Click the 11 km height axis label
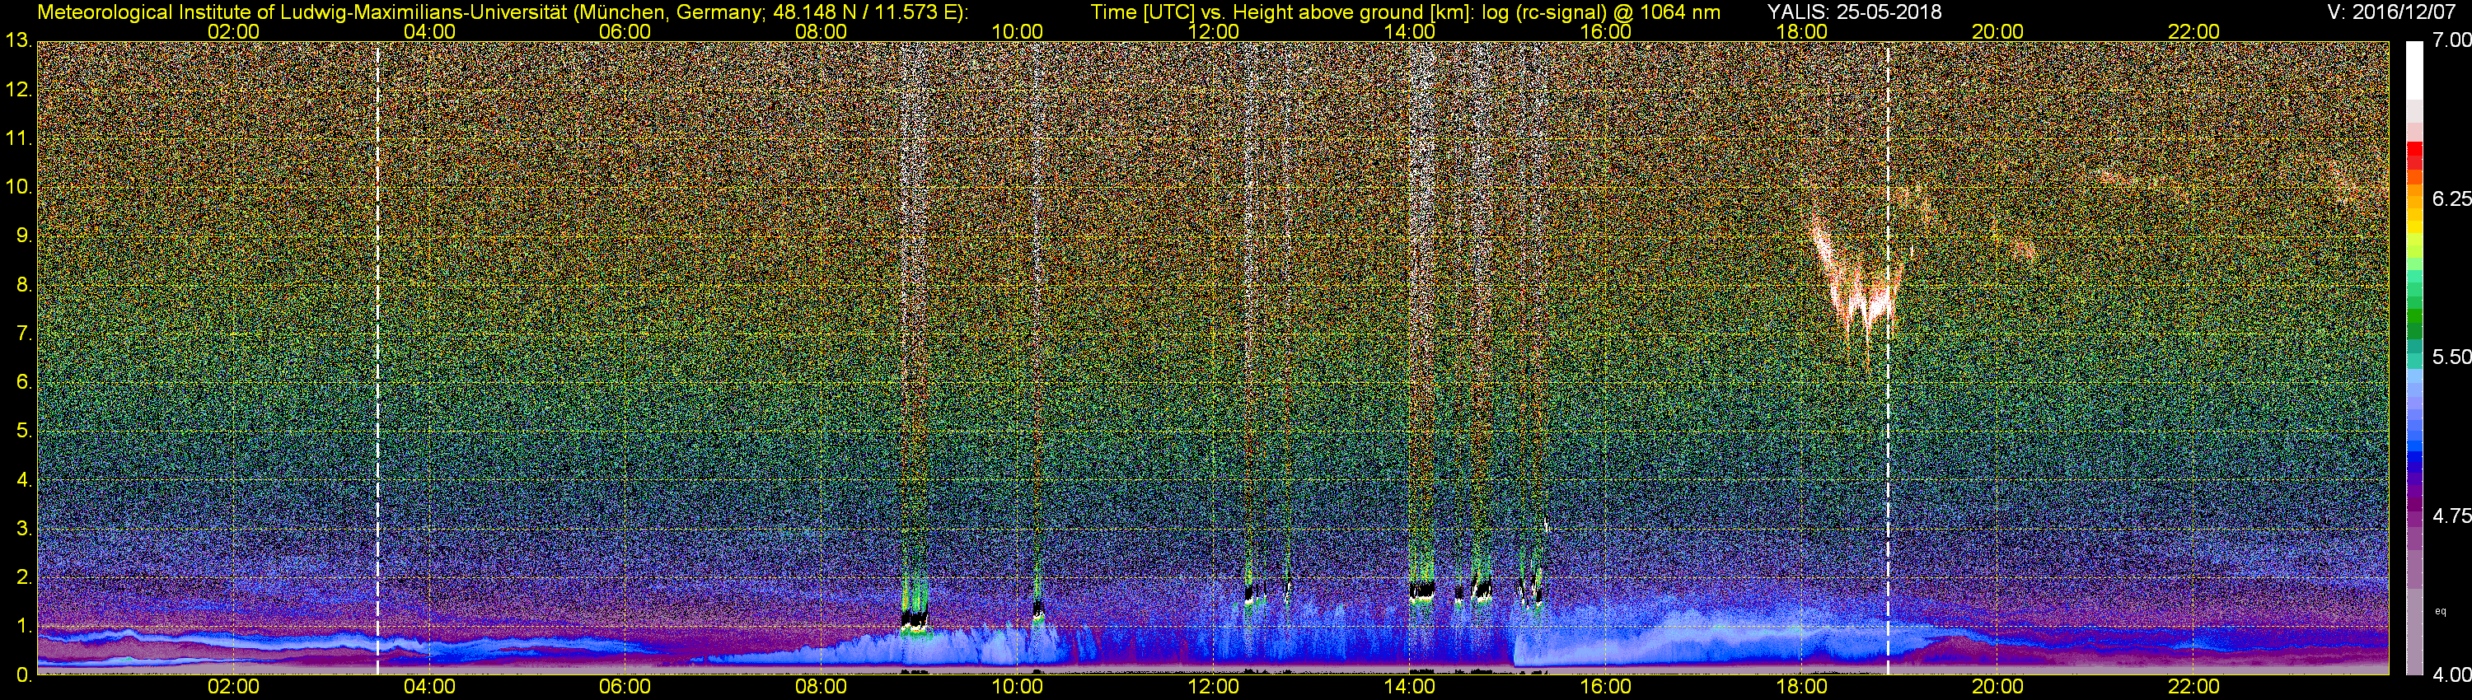The image size is (2472, 700). 17,139
